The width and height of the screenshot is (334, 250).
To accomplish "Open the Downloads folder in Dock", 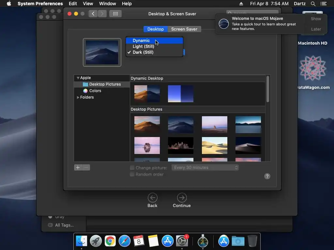I will (238, 241).
